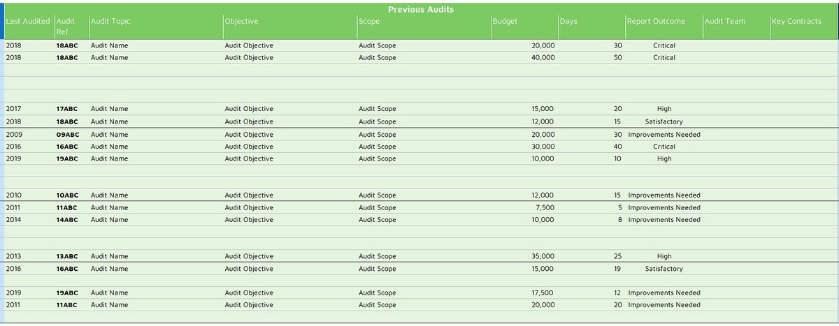Screen dimensions: 839x326
Task: Select the Previous Audits title cell
Action: click(x=421, y=9)
